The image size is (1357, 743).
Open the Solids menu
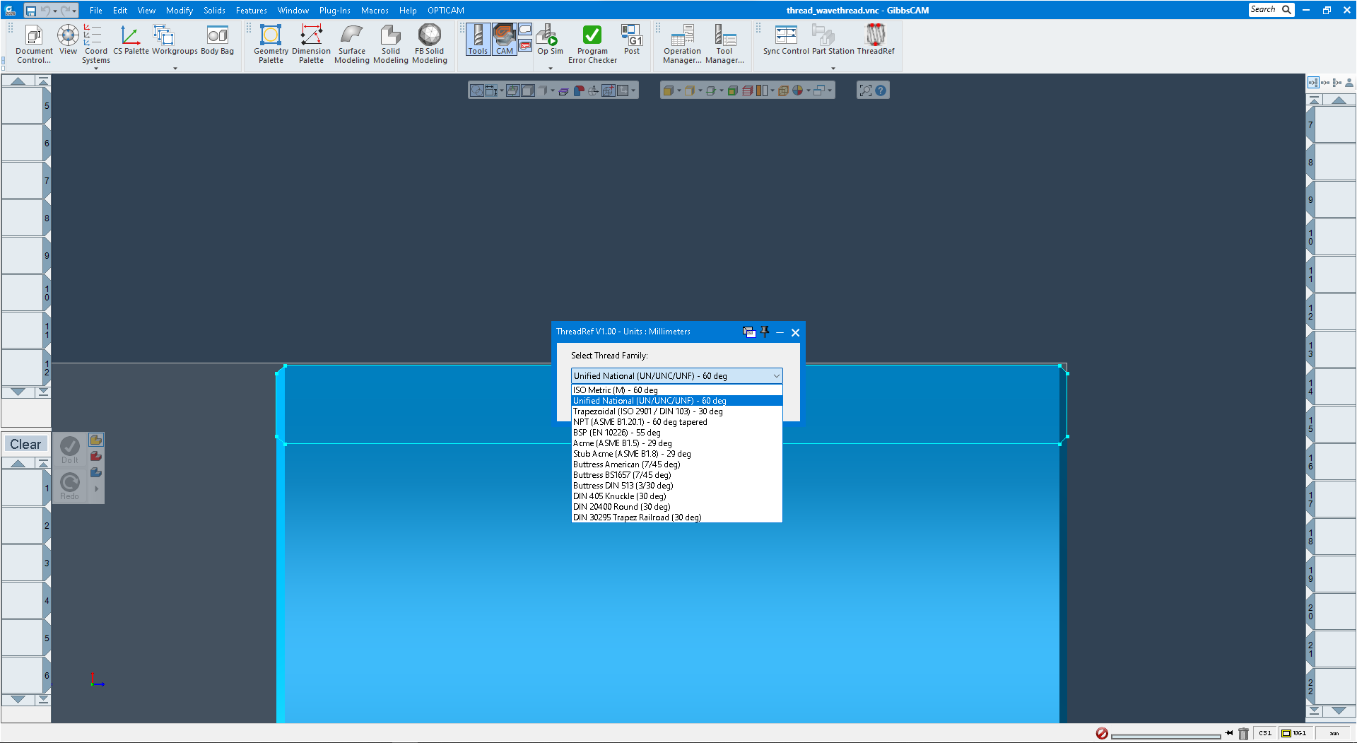213,10
